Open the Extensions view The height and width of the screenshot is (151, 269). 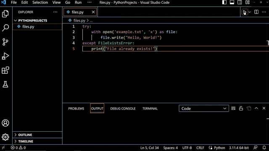(5, 70)
